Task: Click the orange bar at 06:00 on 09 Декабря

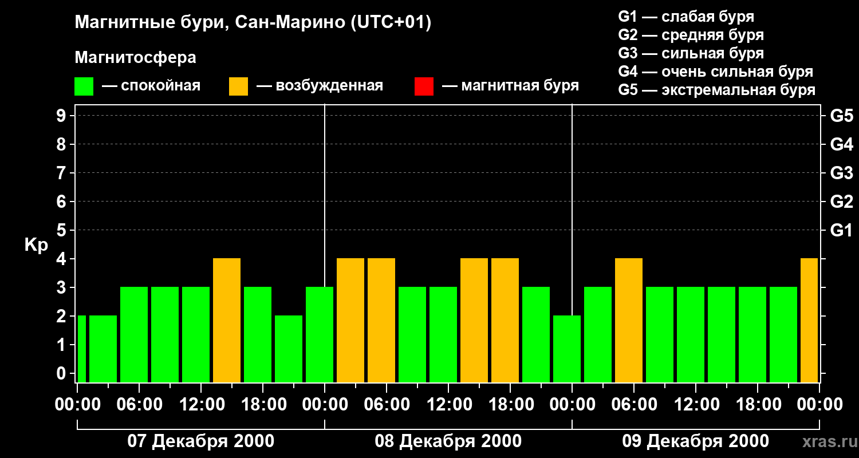Action: point(629,321)
